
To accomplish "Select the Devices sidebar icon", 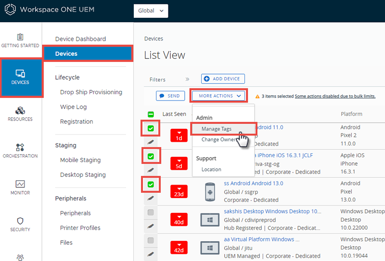I will 20,74.
